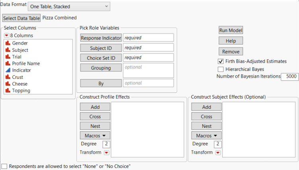Assign the Response Indicator role button
Viewport: 299px width, 170px height.
click(x=100, y=38)
